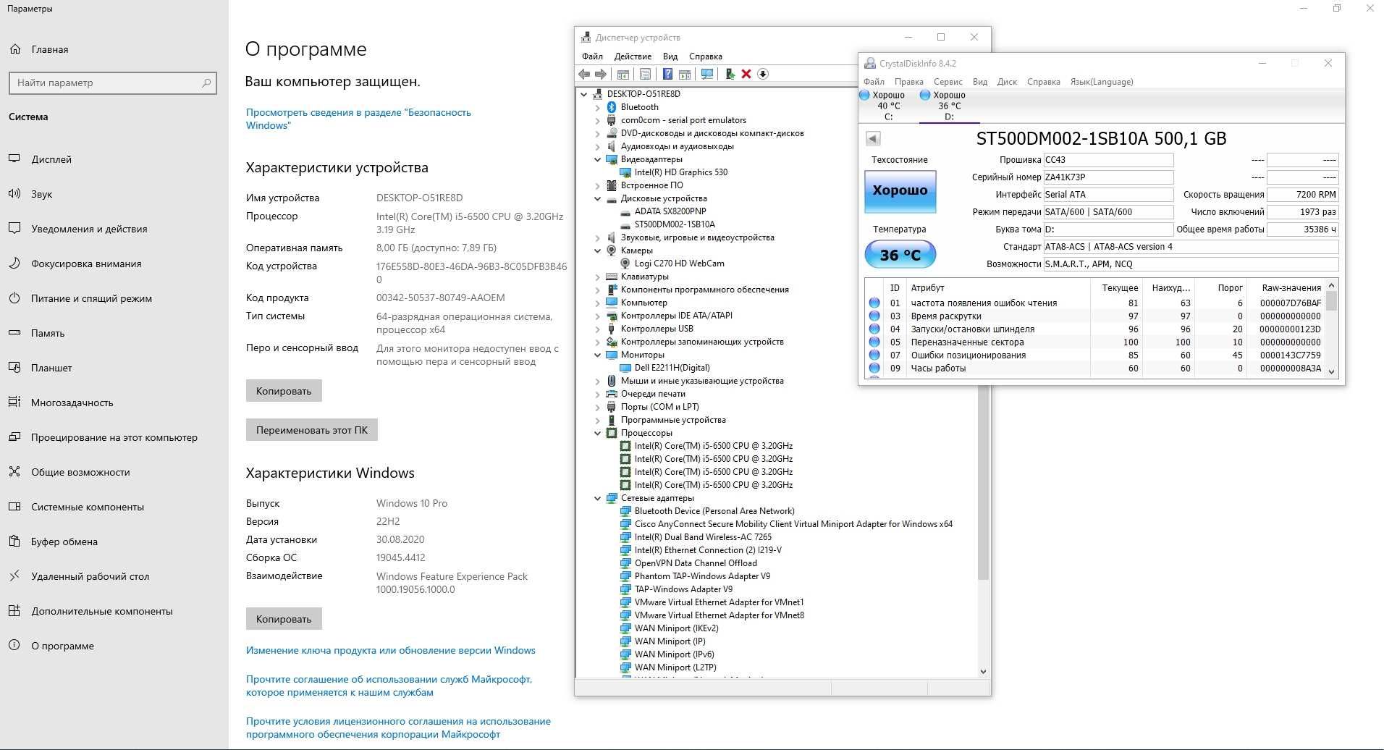Select Logi C270 HD WebCam device
Viewport: 1384px width, 750px height.
coord(679,264)
